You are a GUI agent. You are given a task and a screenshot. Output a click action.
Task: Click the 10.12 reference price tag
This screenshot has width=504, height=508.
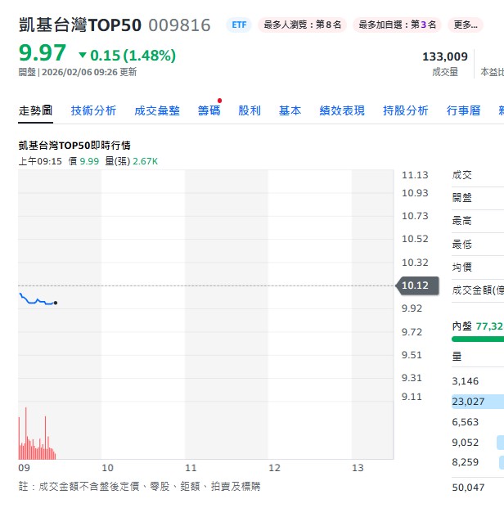[x=416, y=285]
